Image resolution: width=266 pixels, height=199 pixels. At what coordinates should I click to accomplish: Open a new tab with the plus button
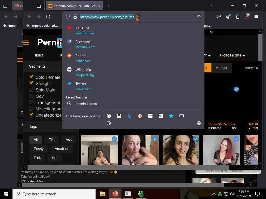pyautogui.click(x=109, y=6)
